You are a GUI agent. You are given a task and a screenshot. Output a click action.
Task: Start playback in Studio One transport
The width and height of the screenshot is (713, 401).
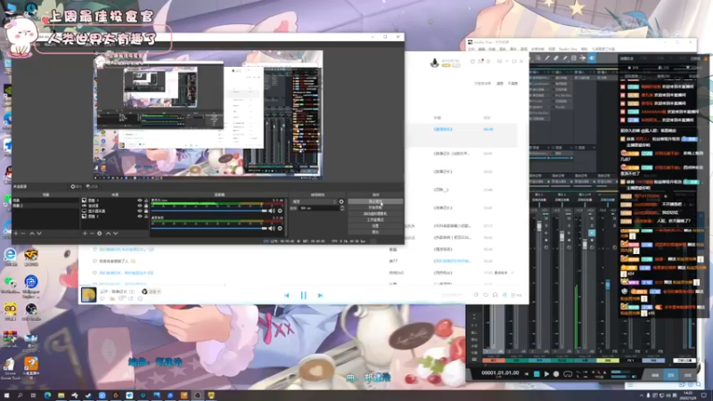click(546, 374)
